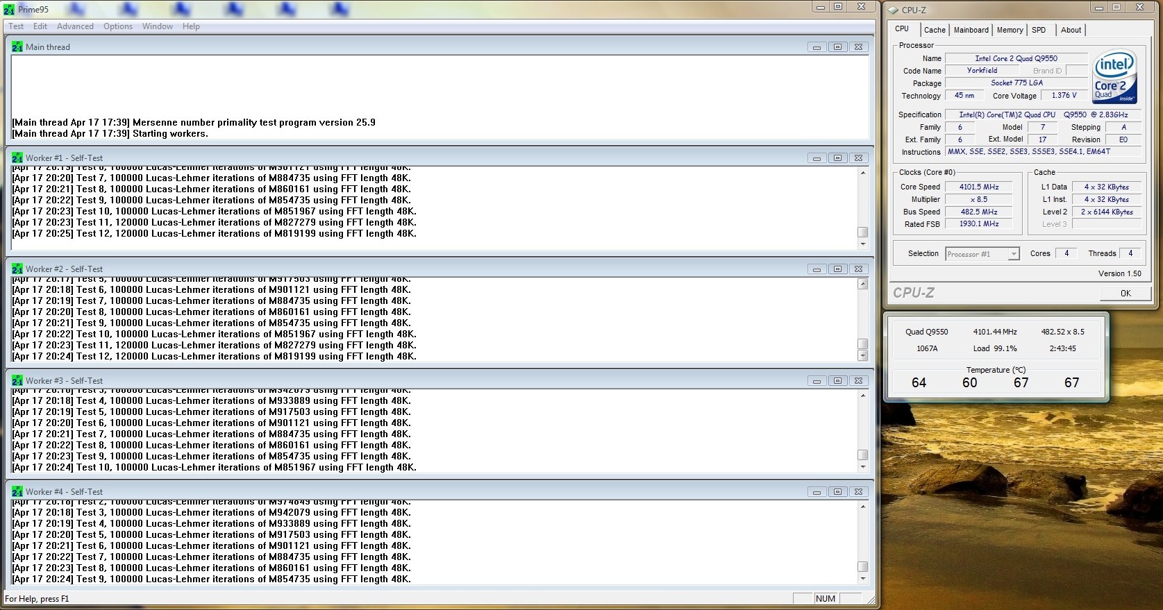This screenshot has height=610, width=1163.
Task: Click the Worker #4 Self-Test window icon
Action: click(x=17, y=491)
